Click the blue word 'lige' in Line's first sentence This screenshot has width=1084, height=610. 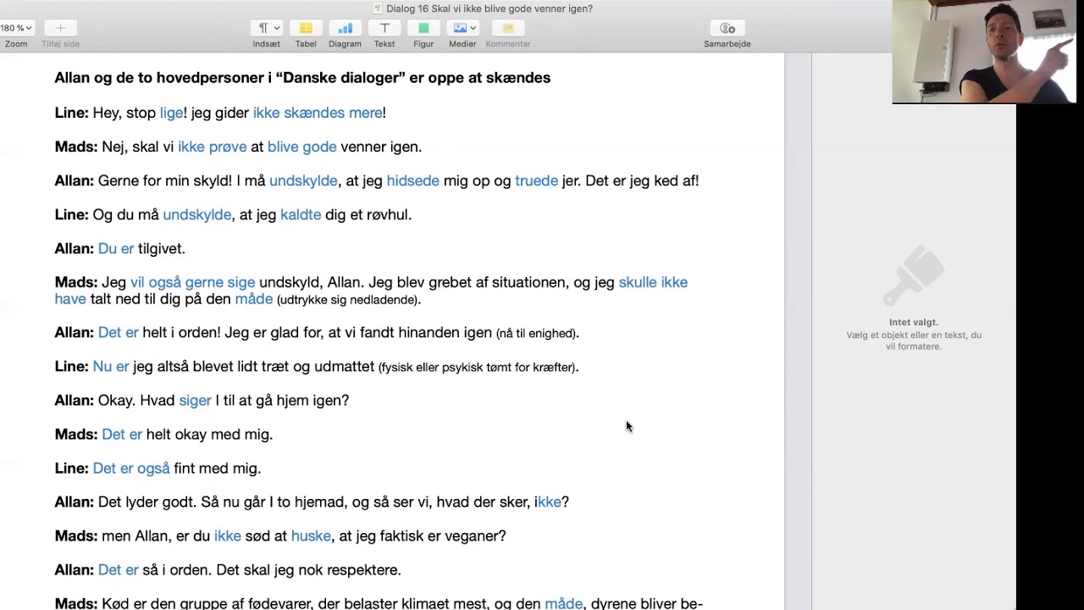(171, 113)
